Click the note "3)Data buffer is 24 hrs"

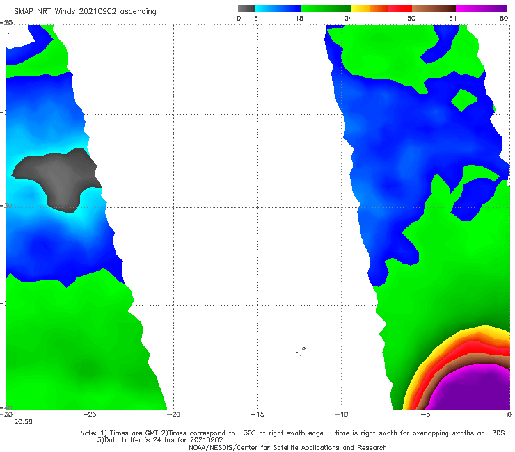[160, 440]
